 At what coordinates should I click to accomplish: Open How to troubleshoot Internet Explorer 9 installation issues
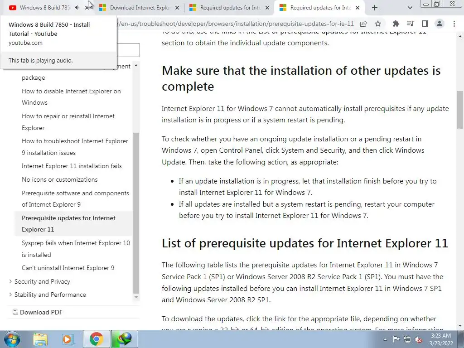pyautogui.click(x=75, y=147)
